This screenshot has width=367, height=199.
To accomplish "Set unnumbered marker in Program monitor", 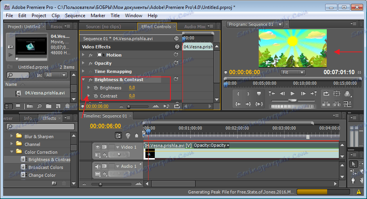I will (259, 93).
